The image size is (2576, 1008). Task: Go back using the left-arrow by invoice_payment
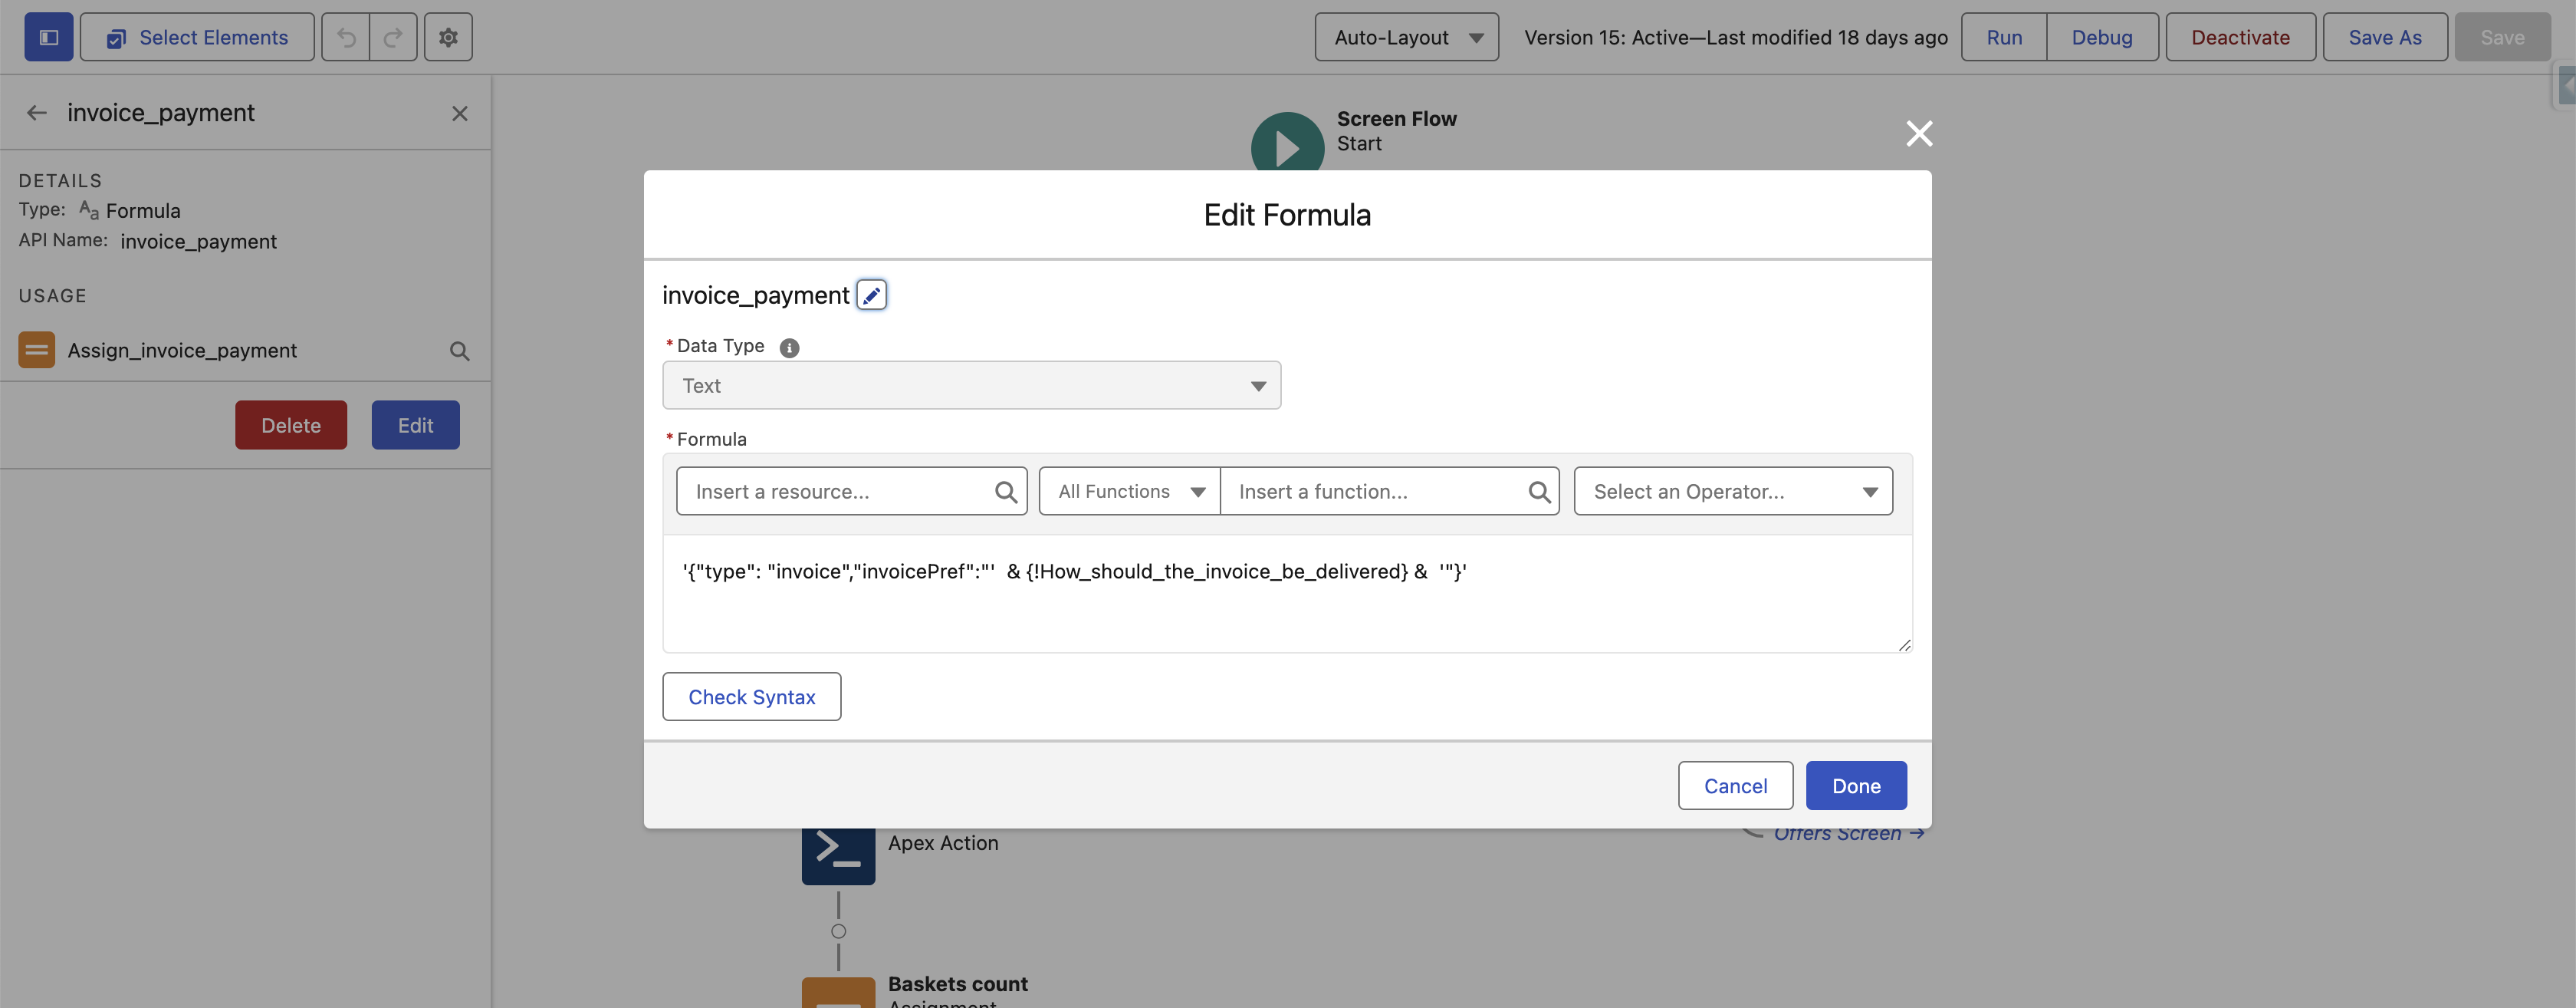pyautogui.click(x=37, y=113)
